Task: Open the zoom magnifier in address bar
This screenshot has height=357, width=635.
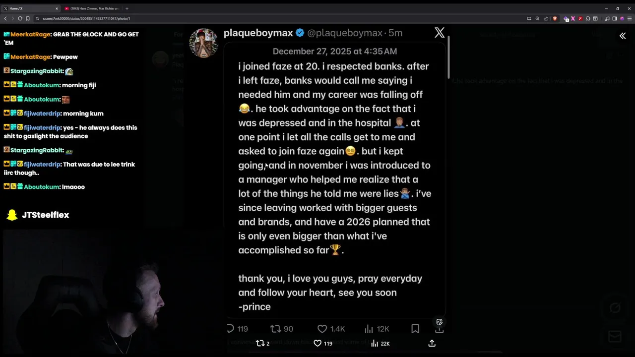Action: coord(537,18)
